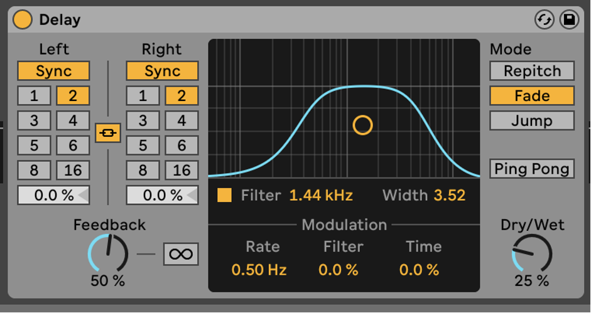591x313 pixels.
Task: Click the save preset disk icon
Action: [x=569, y=19]
